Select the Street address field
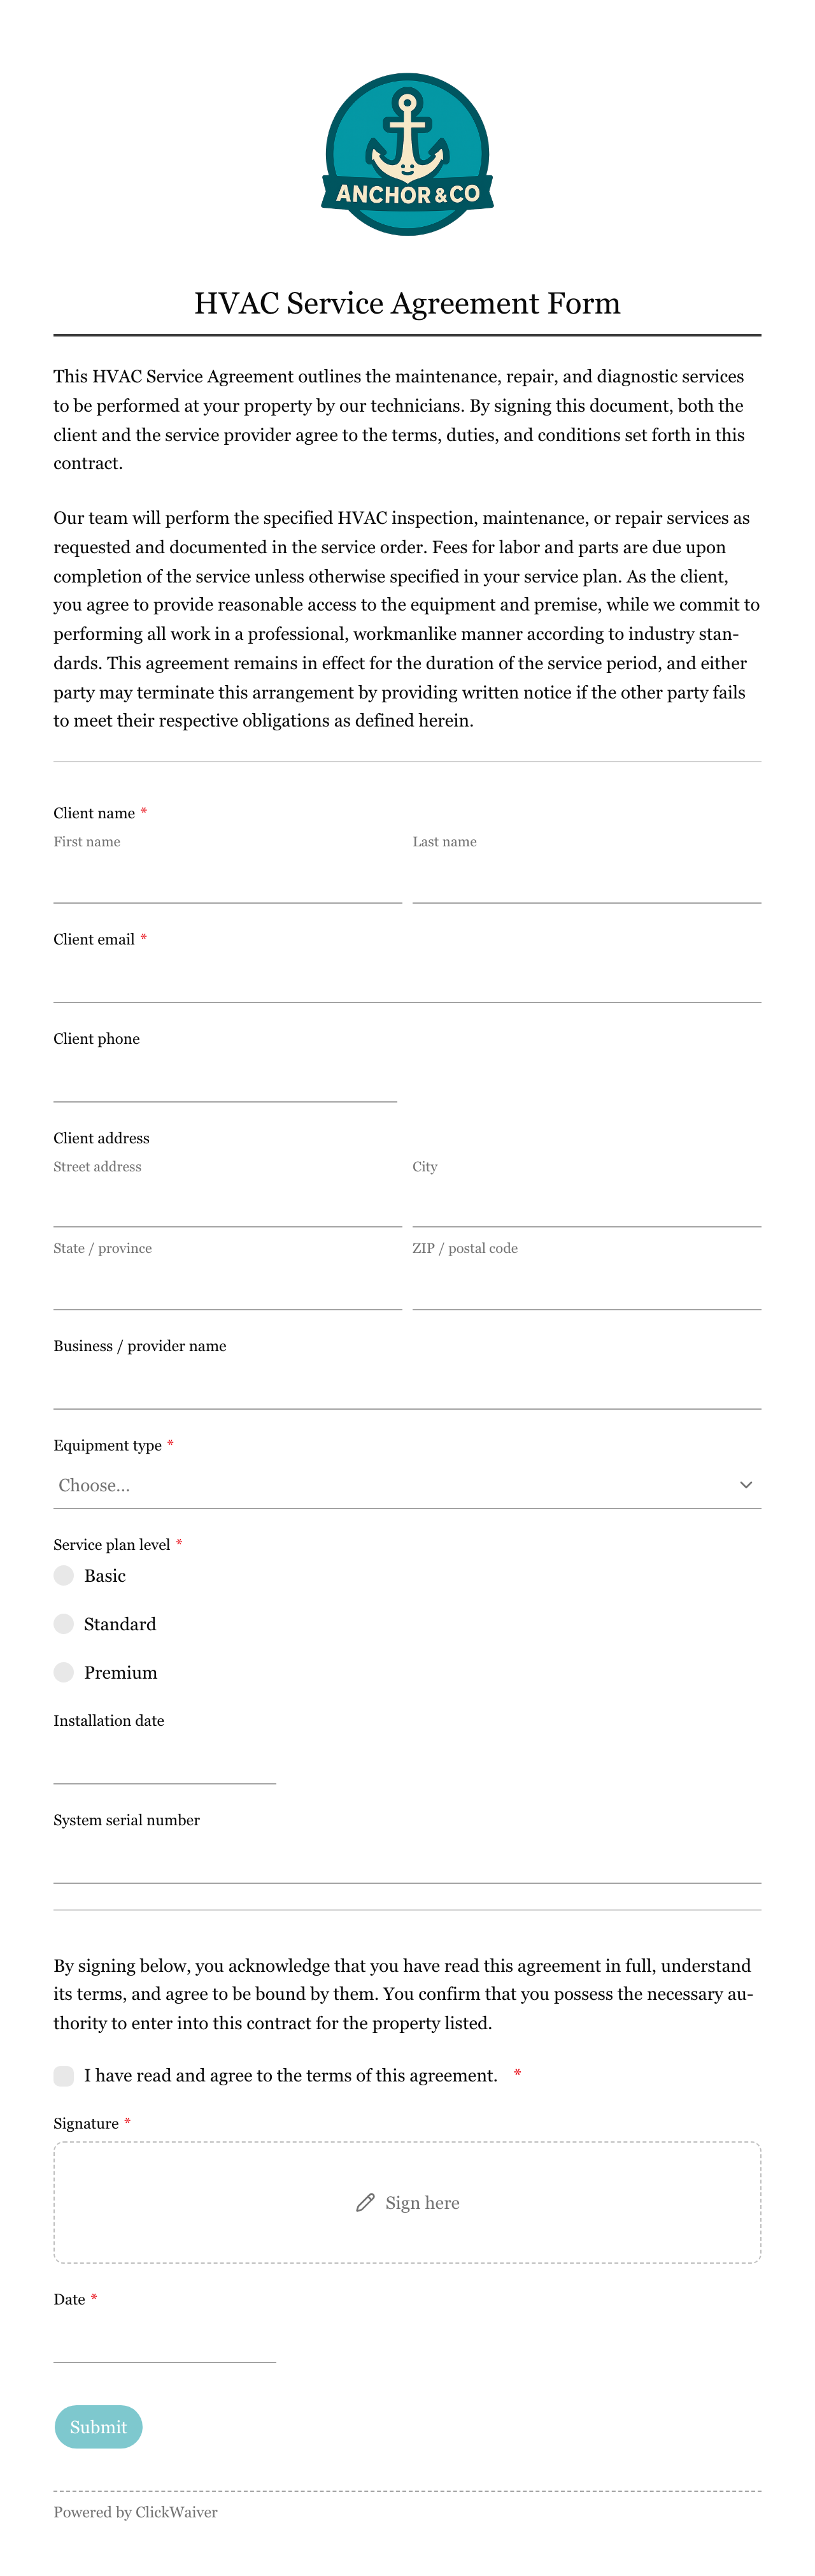 pos(228,1204)
